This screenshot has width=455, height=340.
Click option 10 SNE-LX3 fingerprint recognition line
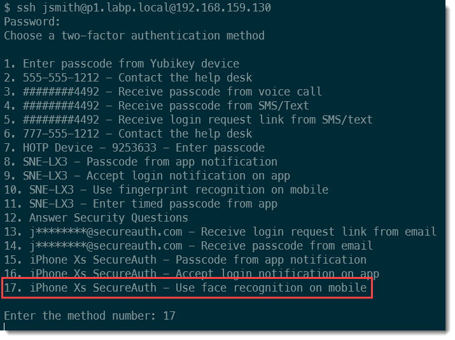tap(166, 190)
